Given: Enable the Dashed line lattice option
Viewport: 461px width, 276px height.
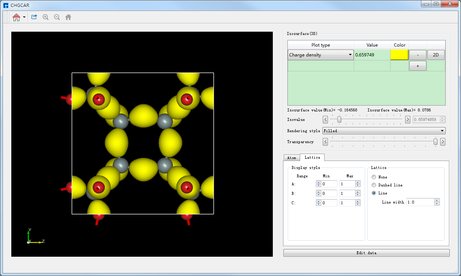Looking at the screenshot, I should coord(373,185).
